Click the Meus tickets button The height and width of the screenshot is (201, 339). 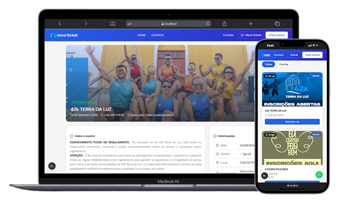click(251, 35)
